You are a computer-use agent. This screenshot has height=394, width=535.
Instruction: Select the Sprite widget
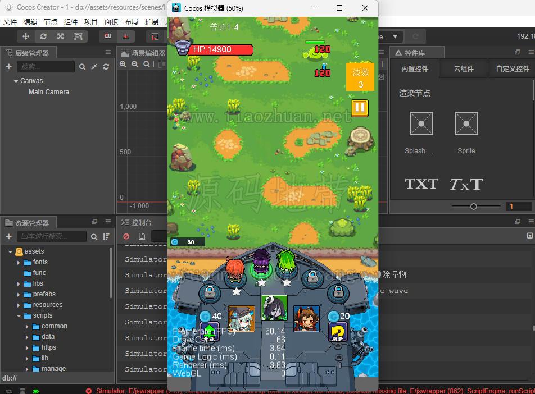466,132
